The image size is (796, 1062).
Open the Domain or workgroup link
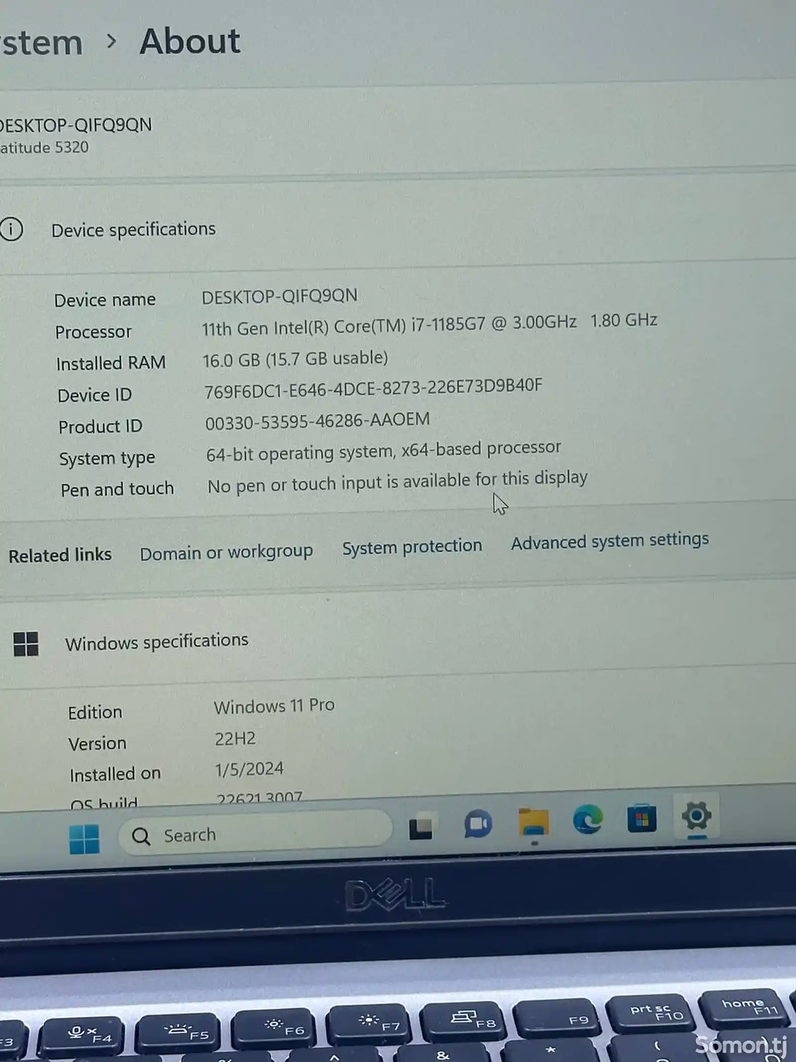[x=226, y=552]
